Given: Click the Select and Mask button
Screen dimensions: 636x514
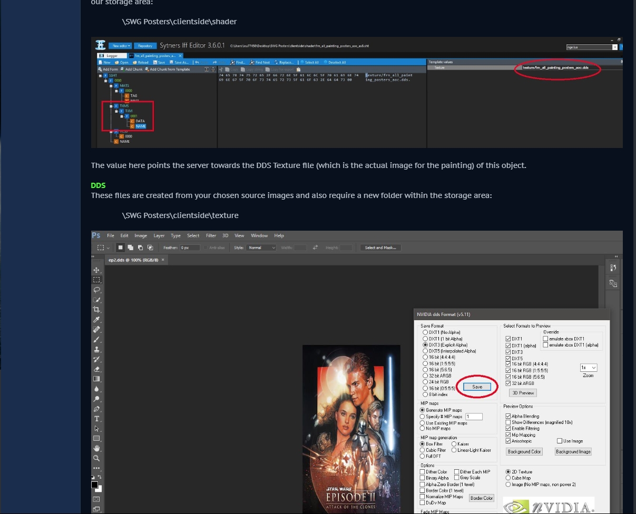Looking at the screenshot, I should coord(380,248).
